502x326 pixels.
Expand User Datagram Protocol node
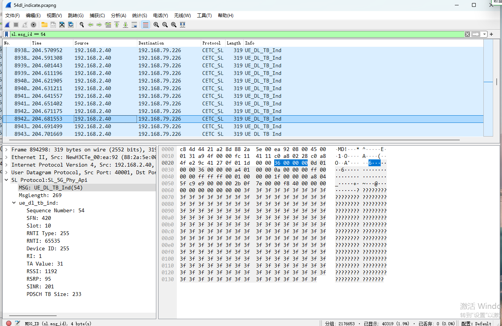pos(6,172)
